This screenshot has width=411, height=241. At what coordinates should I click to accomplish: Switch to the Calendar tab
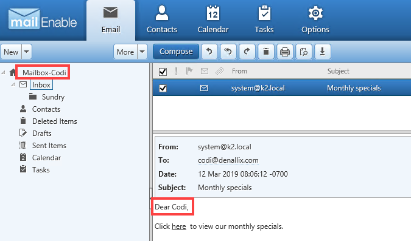[213, 20]
